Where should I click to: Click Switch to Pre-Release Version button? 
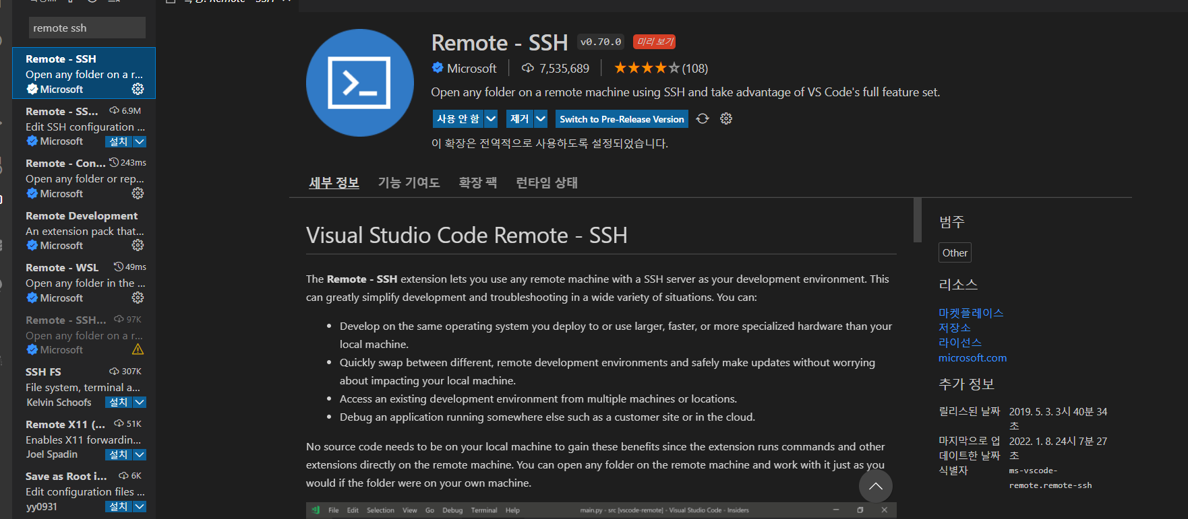[622, 118]
